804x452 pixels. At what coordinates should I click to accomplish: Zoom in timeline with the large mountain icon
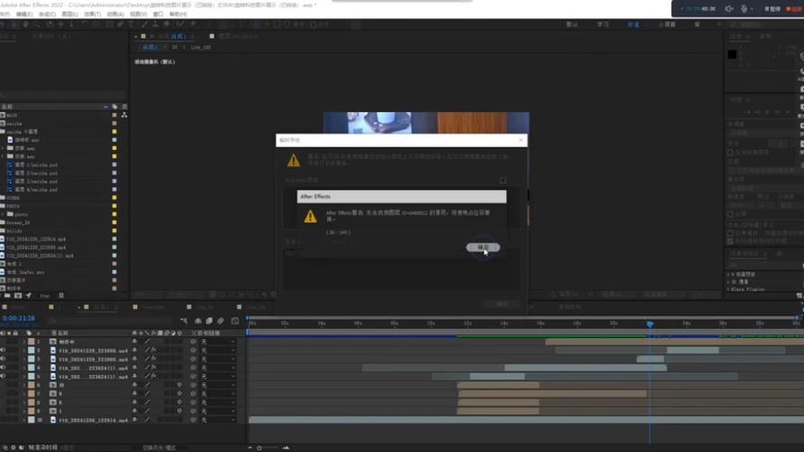[x=286, y=447]
